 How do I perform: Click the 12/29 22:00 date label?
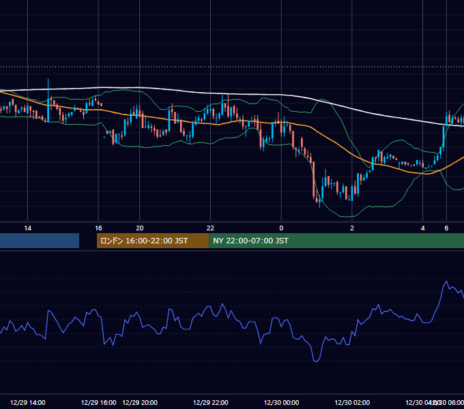211,402
